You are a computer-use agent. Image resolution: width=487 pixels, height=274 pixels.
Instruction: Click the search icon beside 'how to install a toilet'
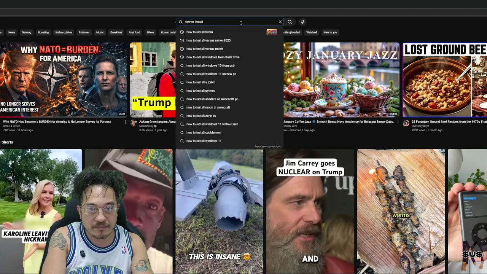[182, 82]
